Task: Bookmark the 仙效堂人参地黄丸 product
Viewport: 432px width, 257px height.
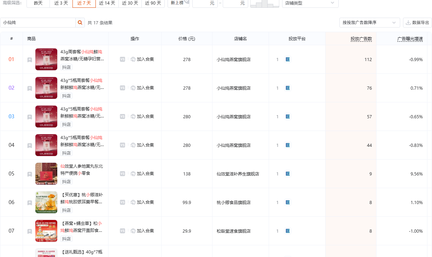Action: pyautogui.click(x=30, y=174)
